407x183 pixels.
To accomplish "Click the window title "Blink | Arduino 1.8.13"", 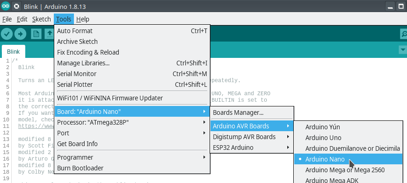I will coord(55,7).
